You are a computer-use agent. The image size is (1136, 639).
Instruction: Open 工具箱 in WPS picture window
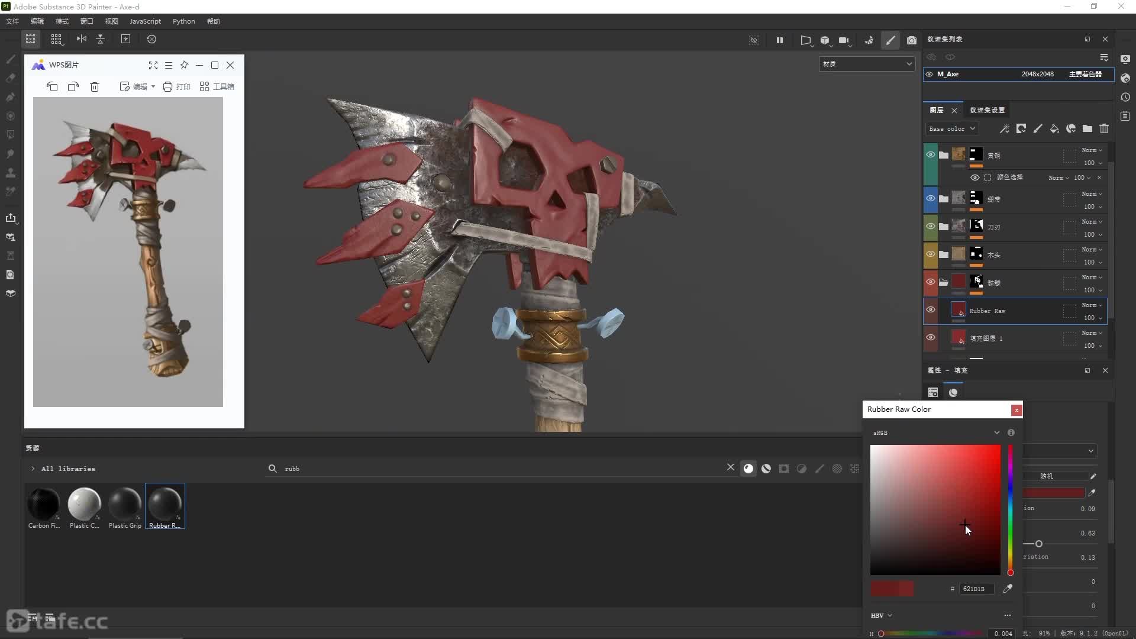click(217, 86)
